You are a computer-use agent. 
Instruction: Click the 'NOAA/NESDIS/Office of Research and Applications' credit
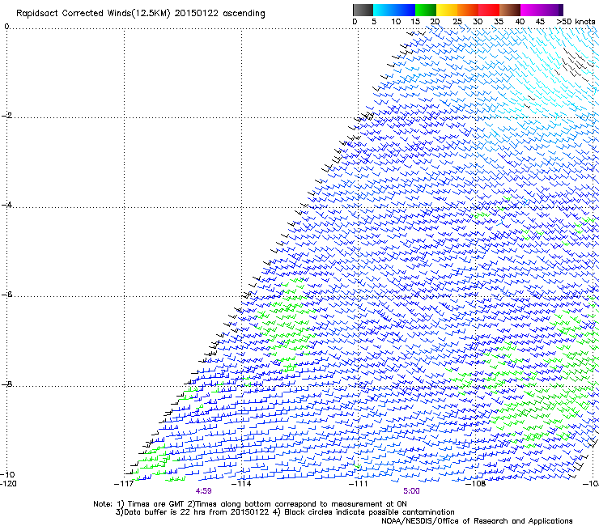pos(477,521)
